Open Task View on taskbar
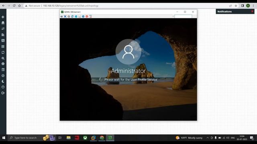The width and height of the screenshot is (257, 144). coord(60,138)
